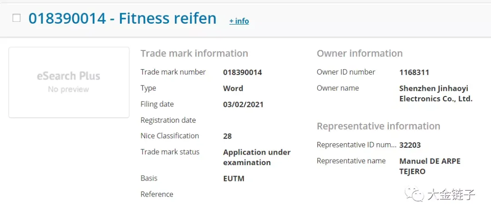Click Nice Classification value 28
The width and height of the screenshot is (491, 216).
coord(227,136)
